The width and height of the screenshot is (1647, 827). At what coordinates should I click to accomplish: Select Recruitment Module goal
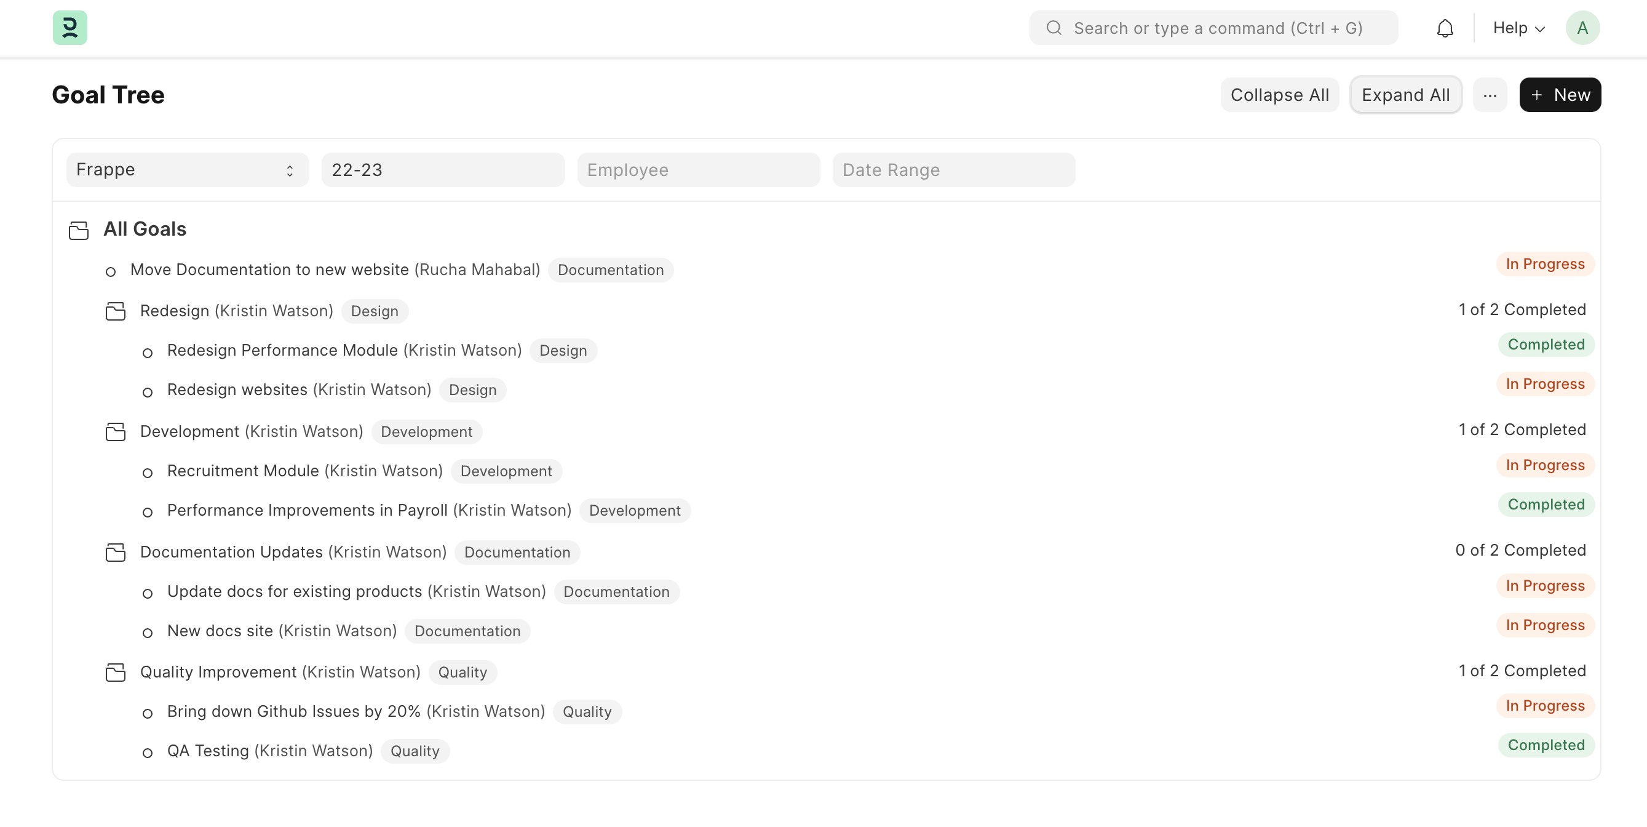click(x=305, y=471)
